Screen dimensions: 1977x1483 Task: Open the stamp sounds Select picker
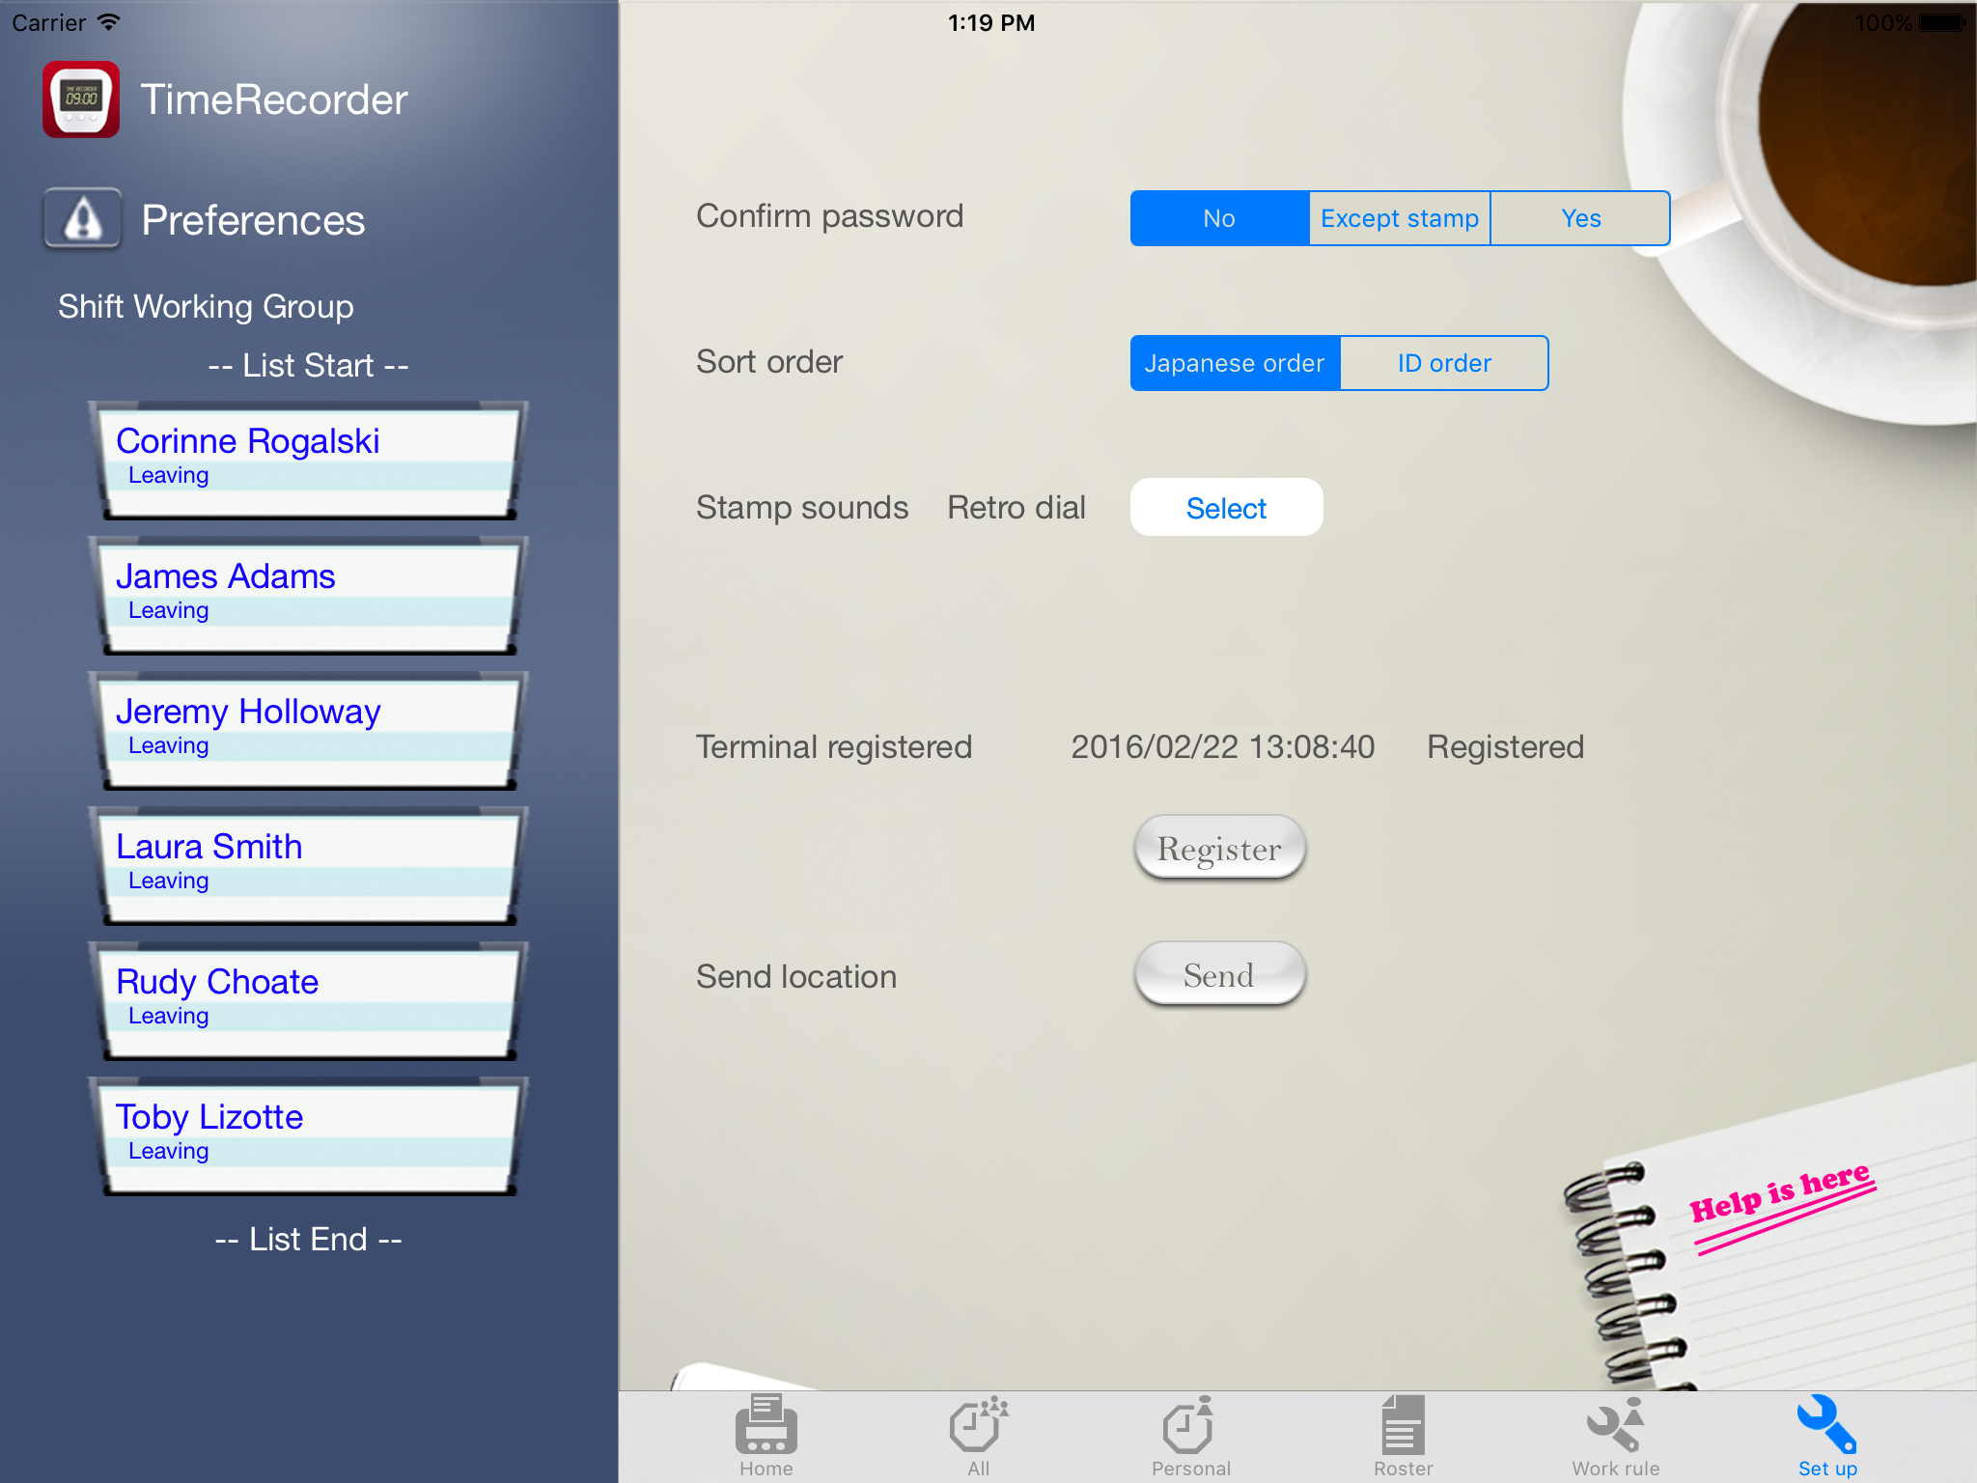[x=1226, y=508]
